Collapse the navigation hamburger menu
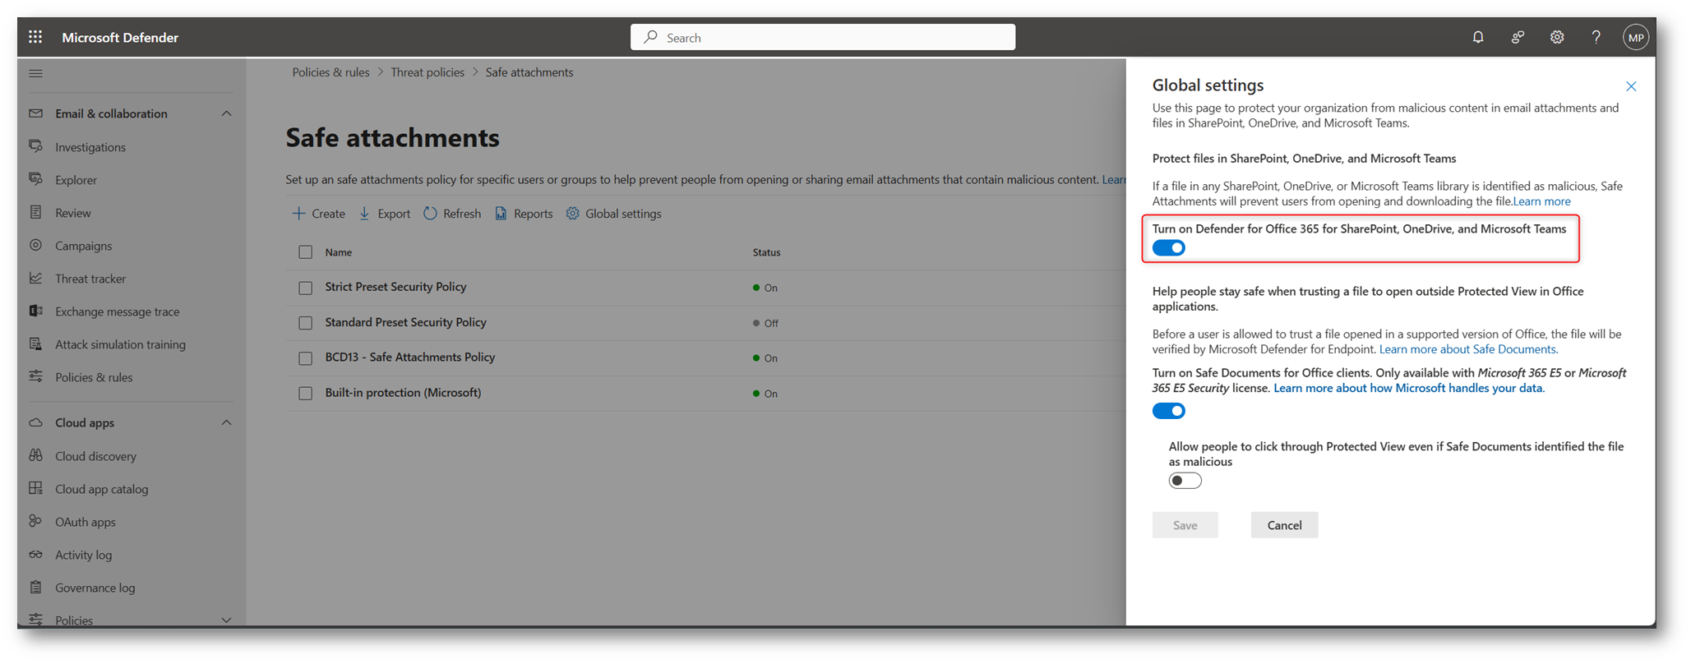The height and width of the screenshot is (664, 1691). point(35,73)
